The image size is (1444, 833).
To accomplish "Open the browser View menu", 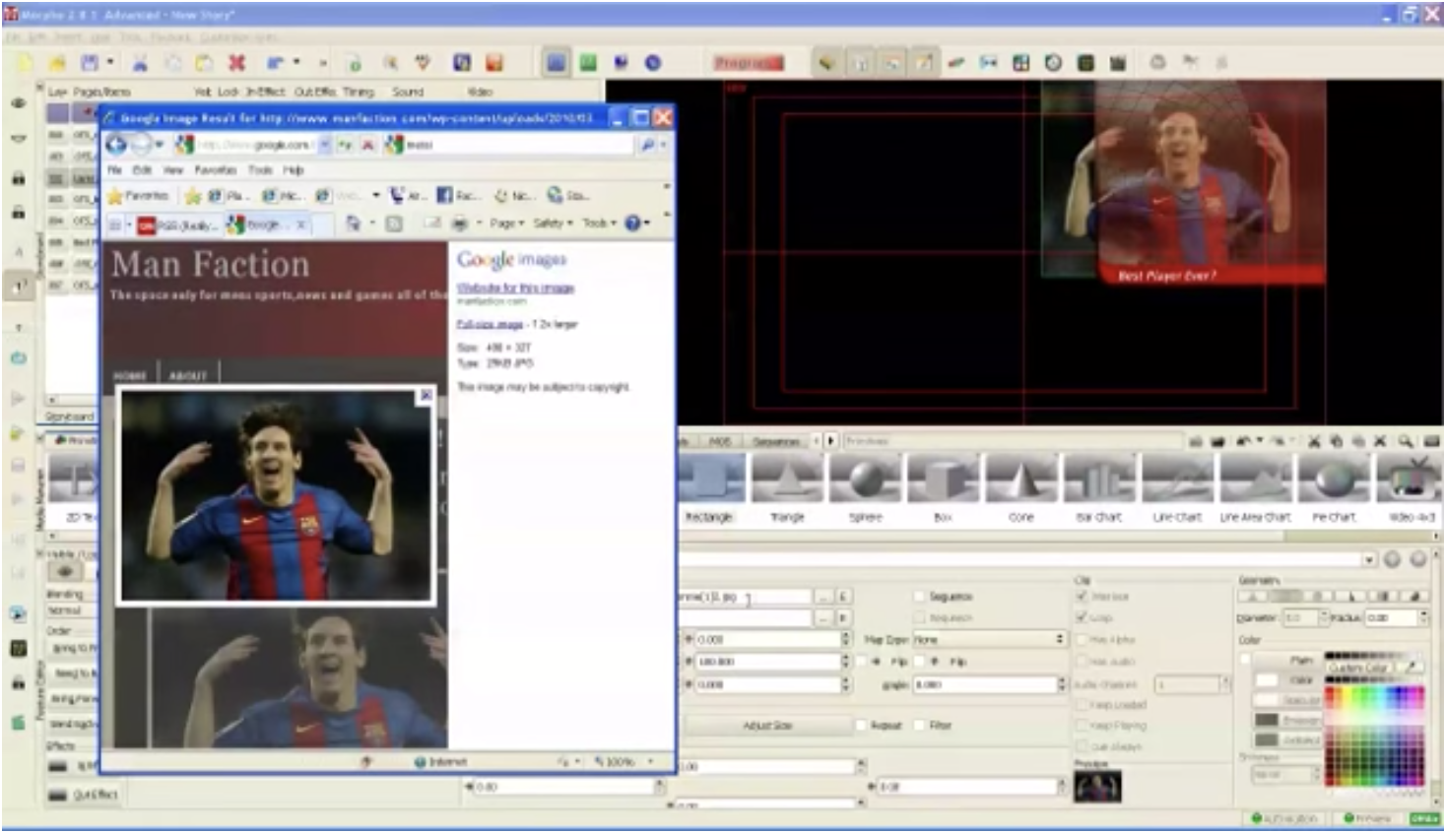I will coord(171,170).
